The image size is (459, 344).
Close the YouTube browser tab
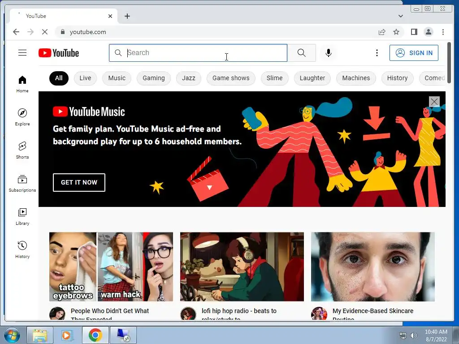click(x=110, y=16)
